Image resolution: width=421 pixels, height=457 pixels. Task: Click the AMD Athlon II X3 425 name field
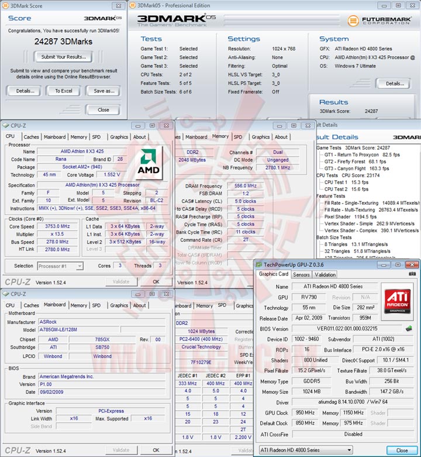(x=82, y=152)
